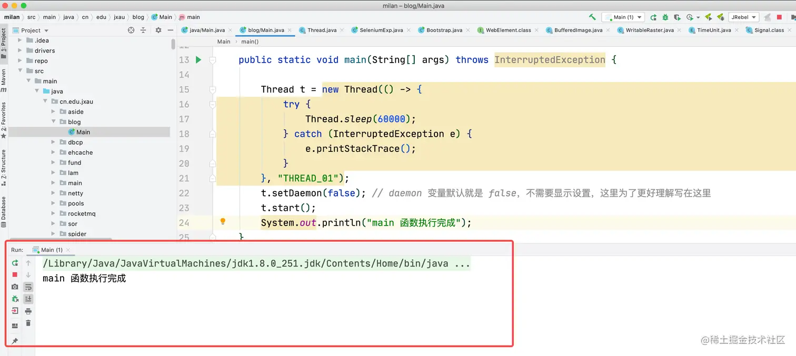Open Project panel settings gear

(158, 30)
